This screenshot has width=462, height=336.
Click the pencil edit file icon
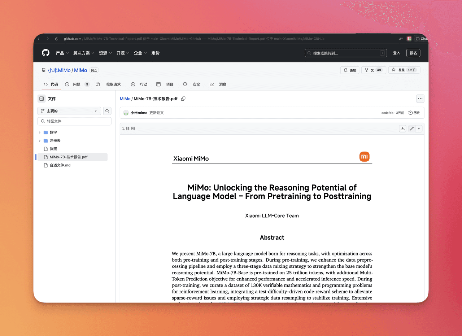[411, 128]
